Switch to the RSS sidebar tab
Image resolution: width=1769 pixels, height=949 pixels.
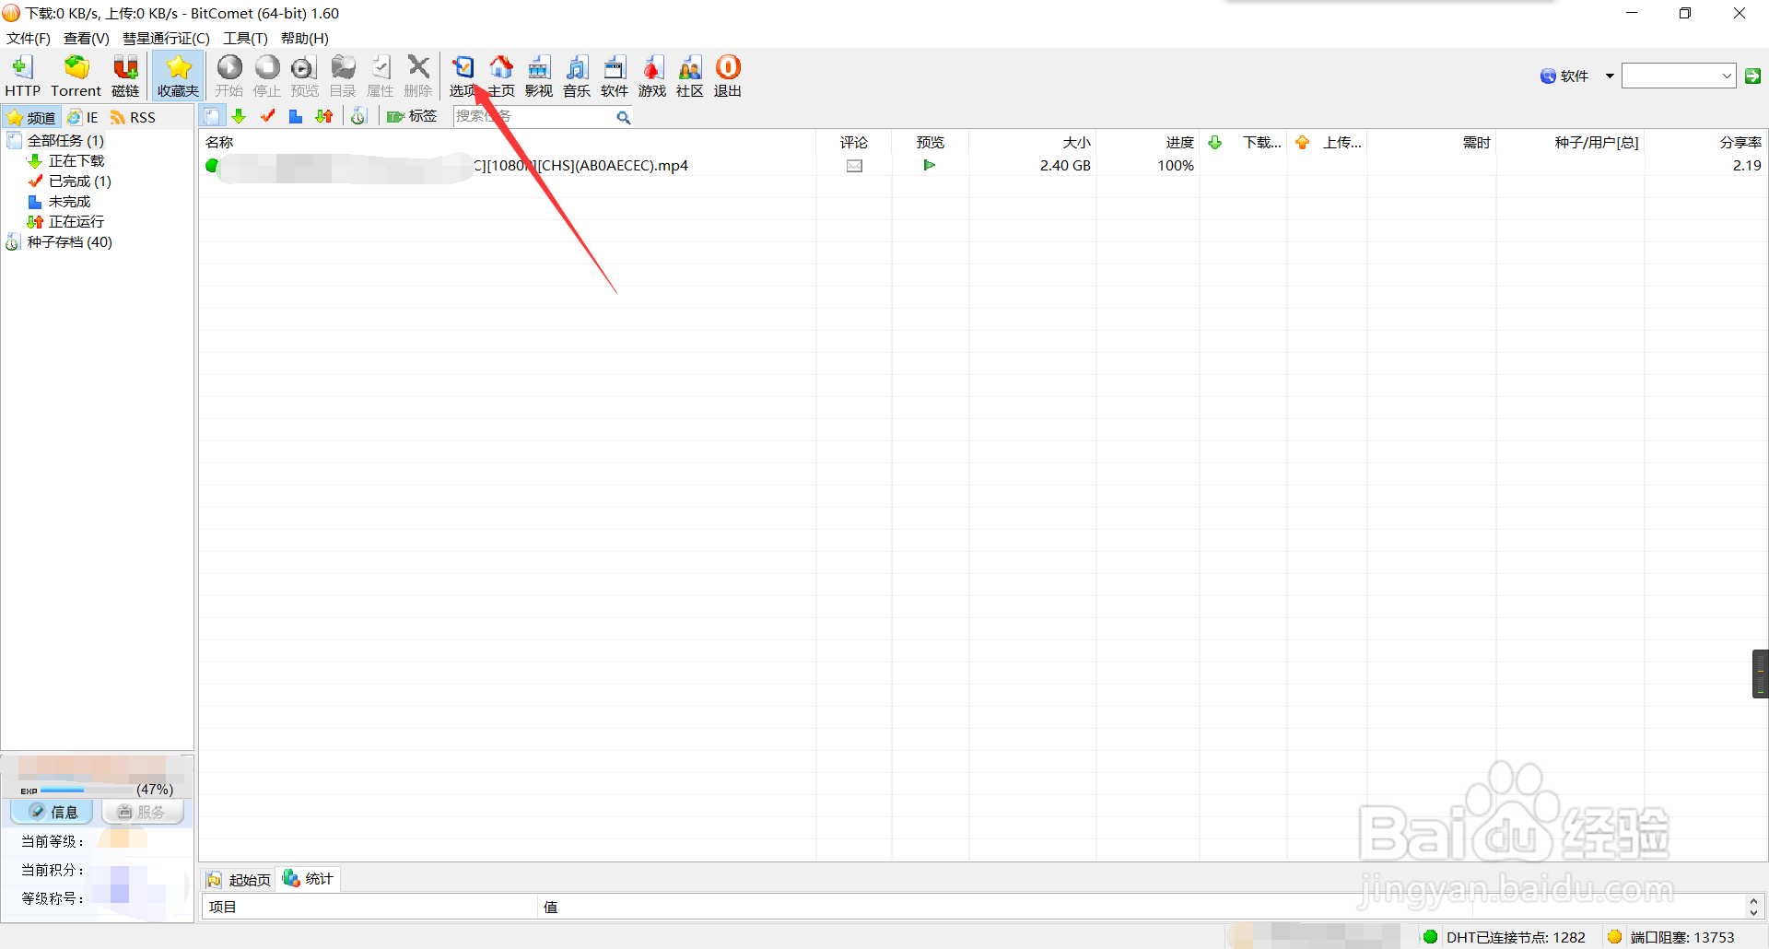coord(134,117)
